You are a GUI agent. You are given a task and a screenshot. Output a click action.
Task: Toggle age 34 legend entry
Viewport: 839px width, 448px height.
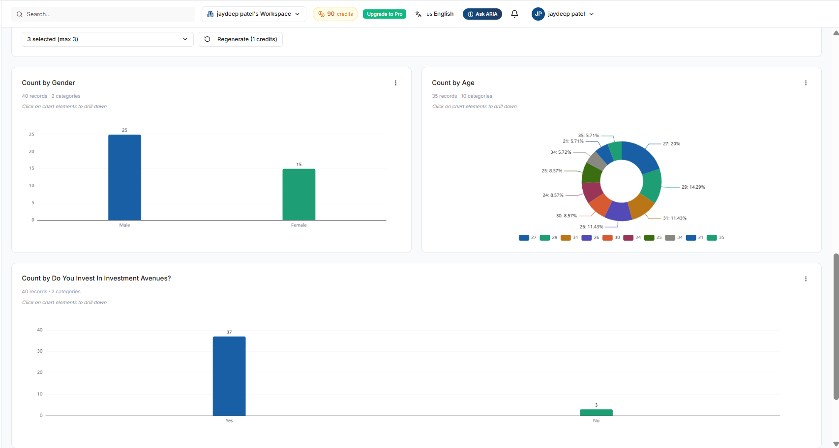(x=674, y=238)
